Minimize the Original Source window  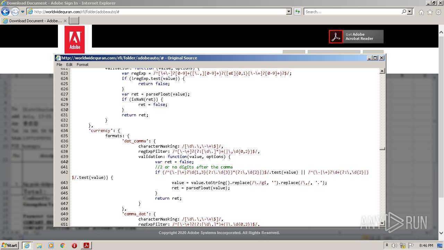(369, 58)
